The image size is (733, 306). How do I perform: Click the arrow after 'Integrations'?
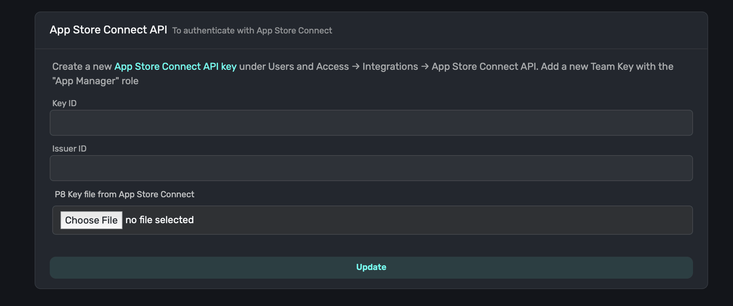[425, 67]
